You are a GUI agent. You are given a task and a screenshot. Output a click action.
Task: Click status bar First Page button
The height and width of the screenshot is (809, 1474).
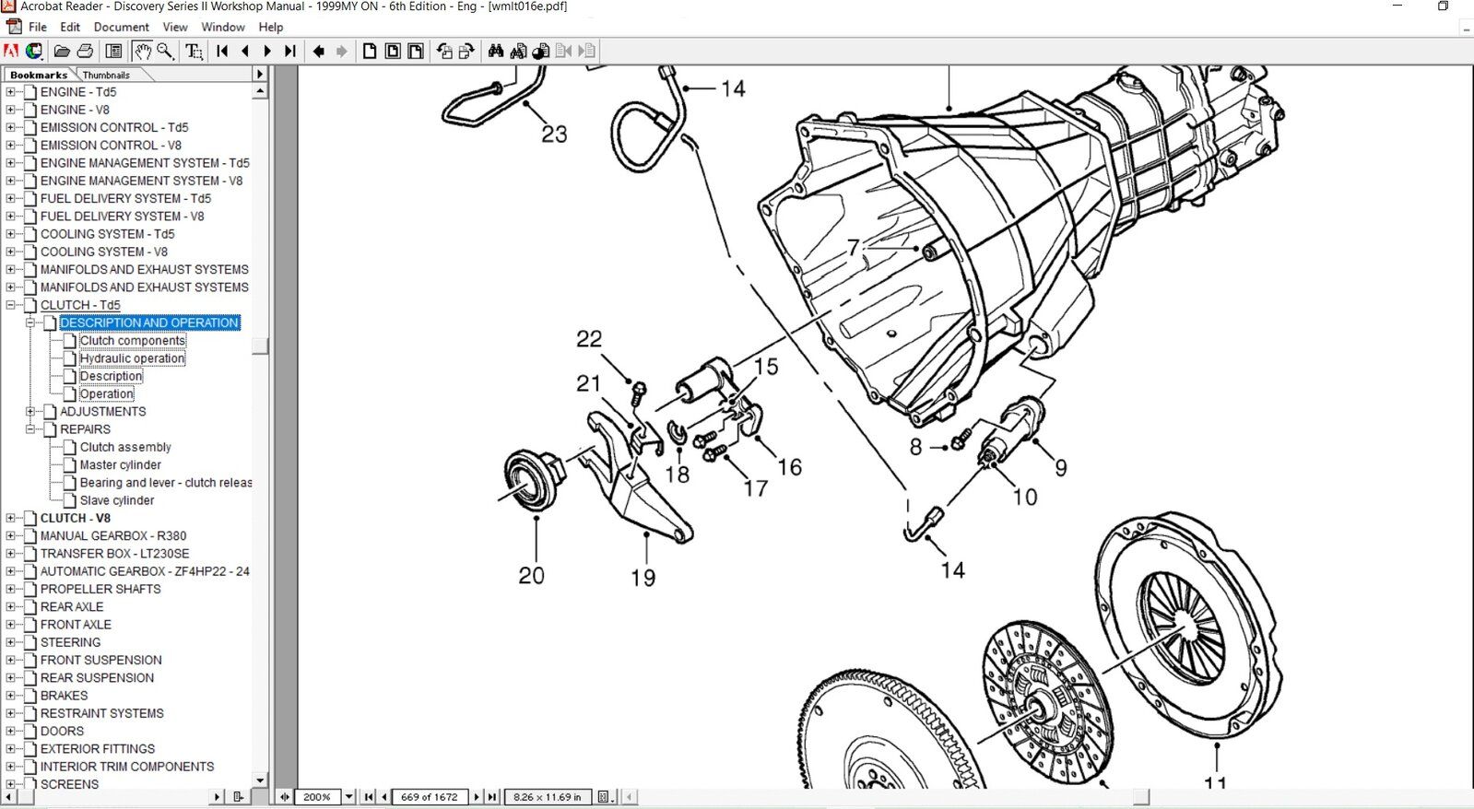(x=369, y=797)
